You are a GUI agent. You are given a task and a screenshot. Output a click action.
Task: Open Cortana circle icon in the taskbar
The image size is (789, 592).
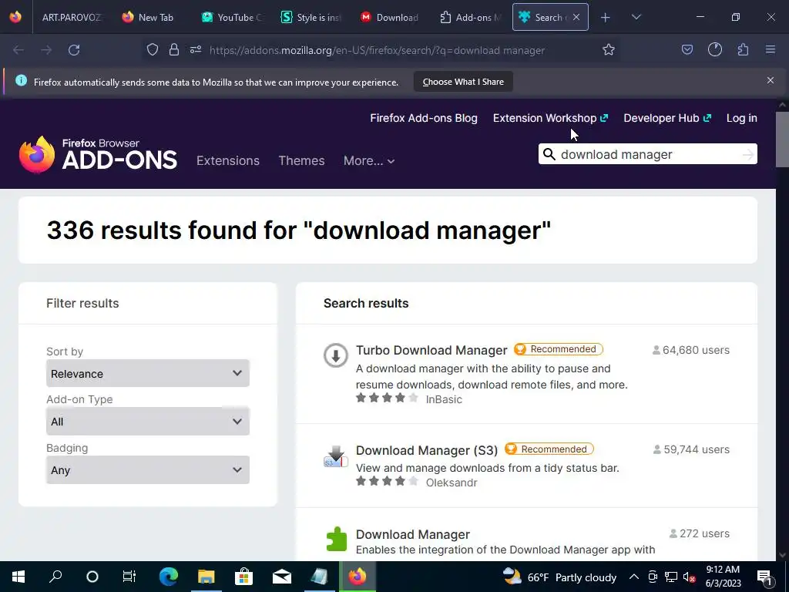92,577
